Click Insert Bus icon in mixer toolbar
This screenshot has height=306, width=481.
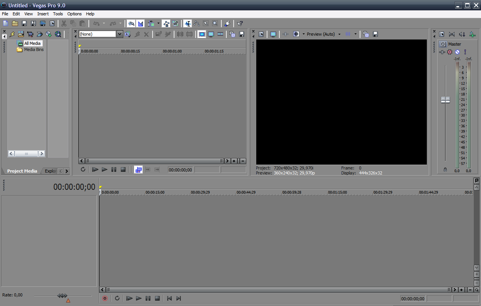click(472, 34)
